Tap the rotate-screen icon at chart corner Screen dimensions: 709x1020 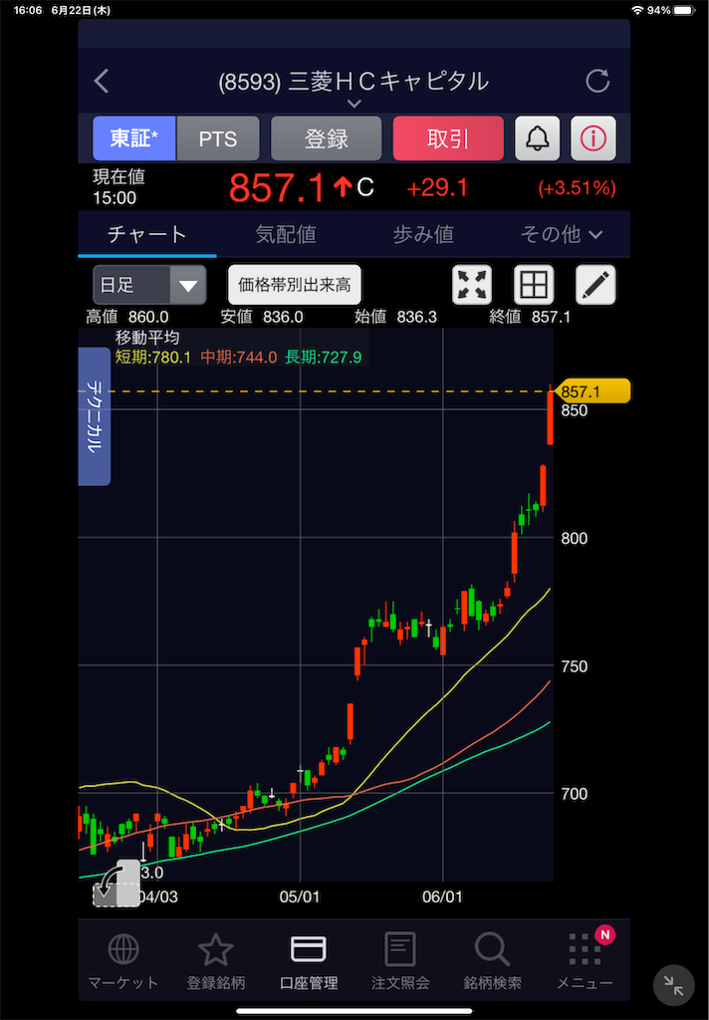(117, 884)
